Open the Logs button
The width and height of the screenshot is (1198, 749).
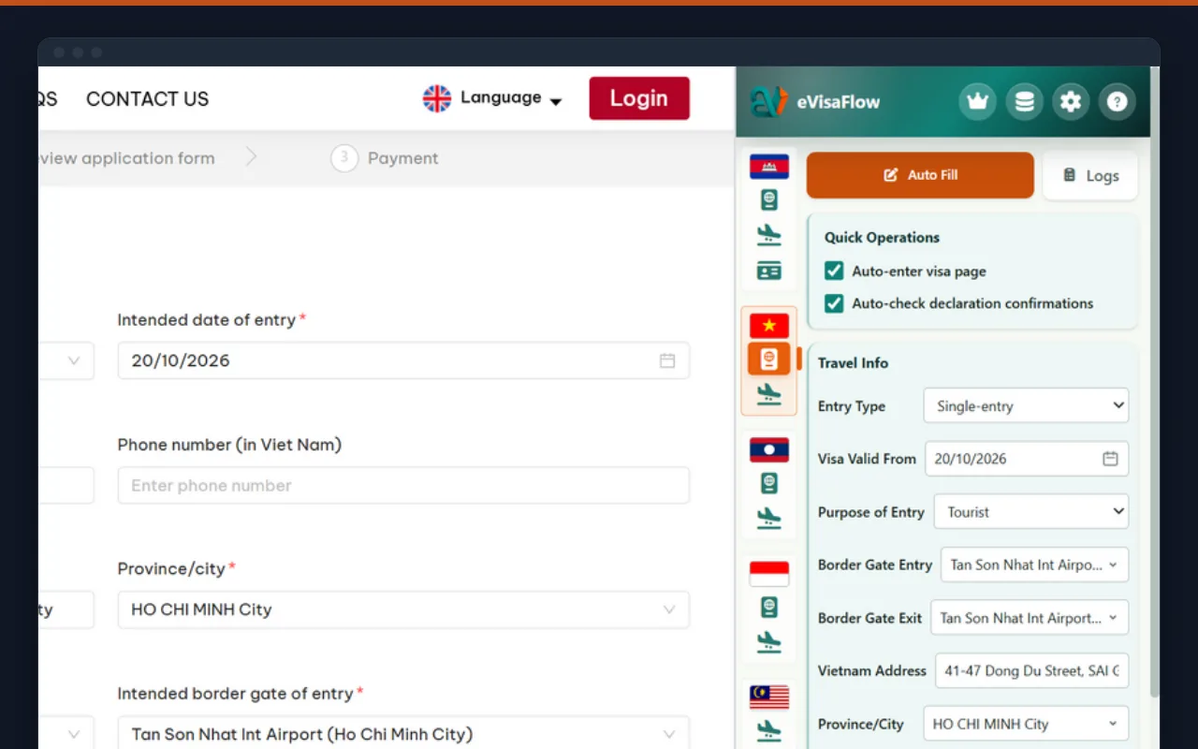pyautogui.click(x=1090, y=175)
